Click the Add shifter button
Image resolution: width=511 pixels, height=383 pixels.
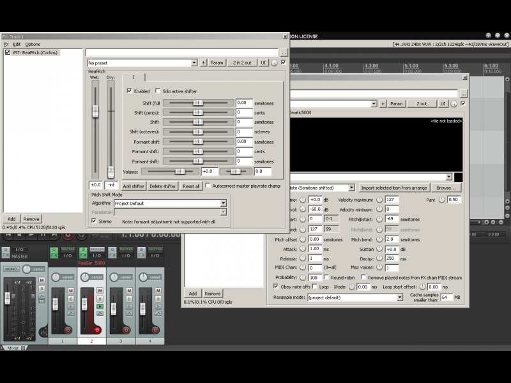click(133, 186)
